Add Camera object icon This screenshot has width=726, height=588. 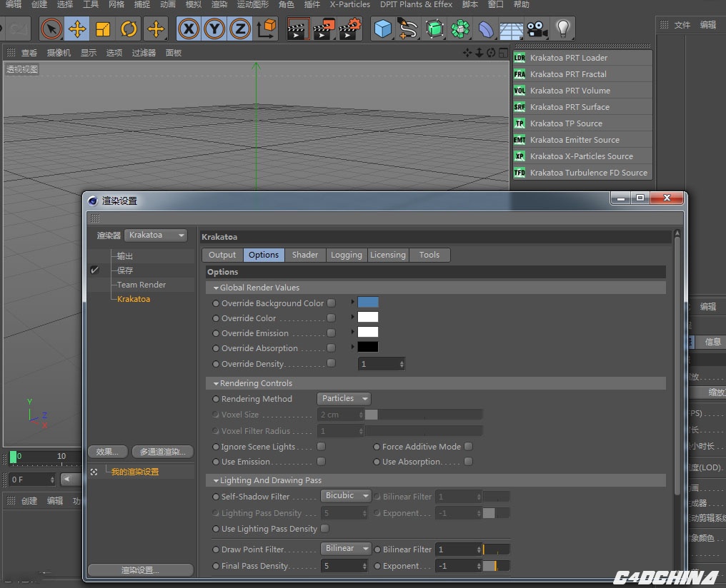(x=537, y=29)
